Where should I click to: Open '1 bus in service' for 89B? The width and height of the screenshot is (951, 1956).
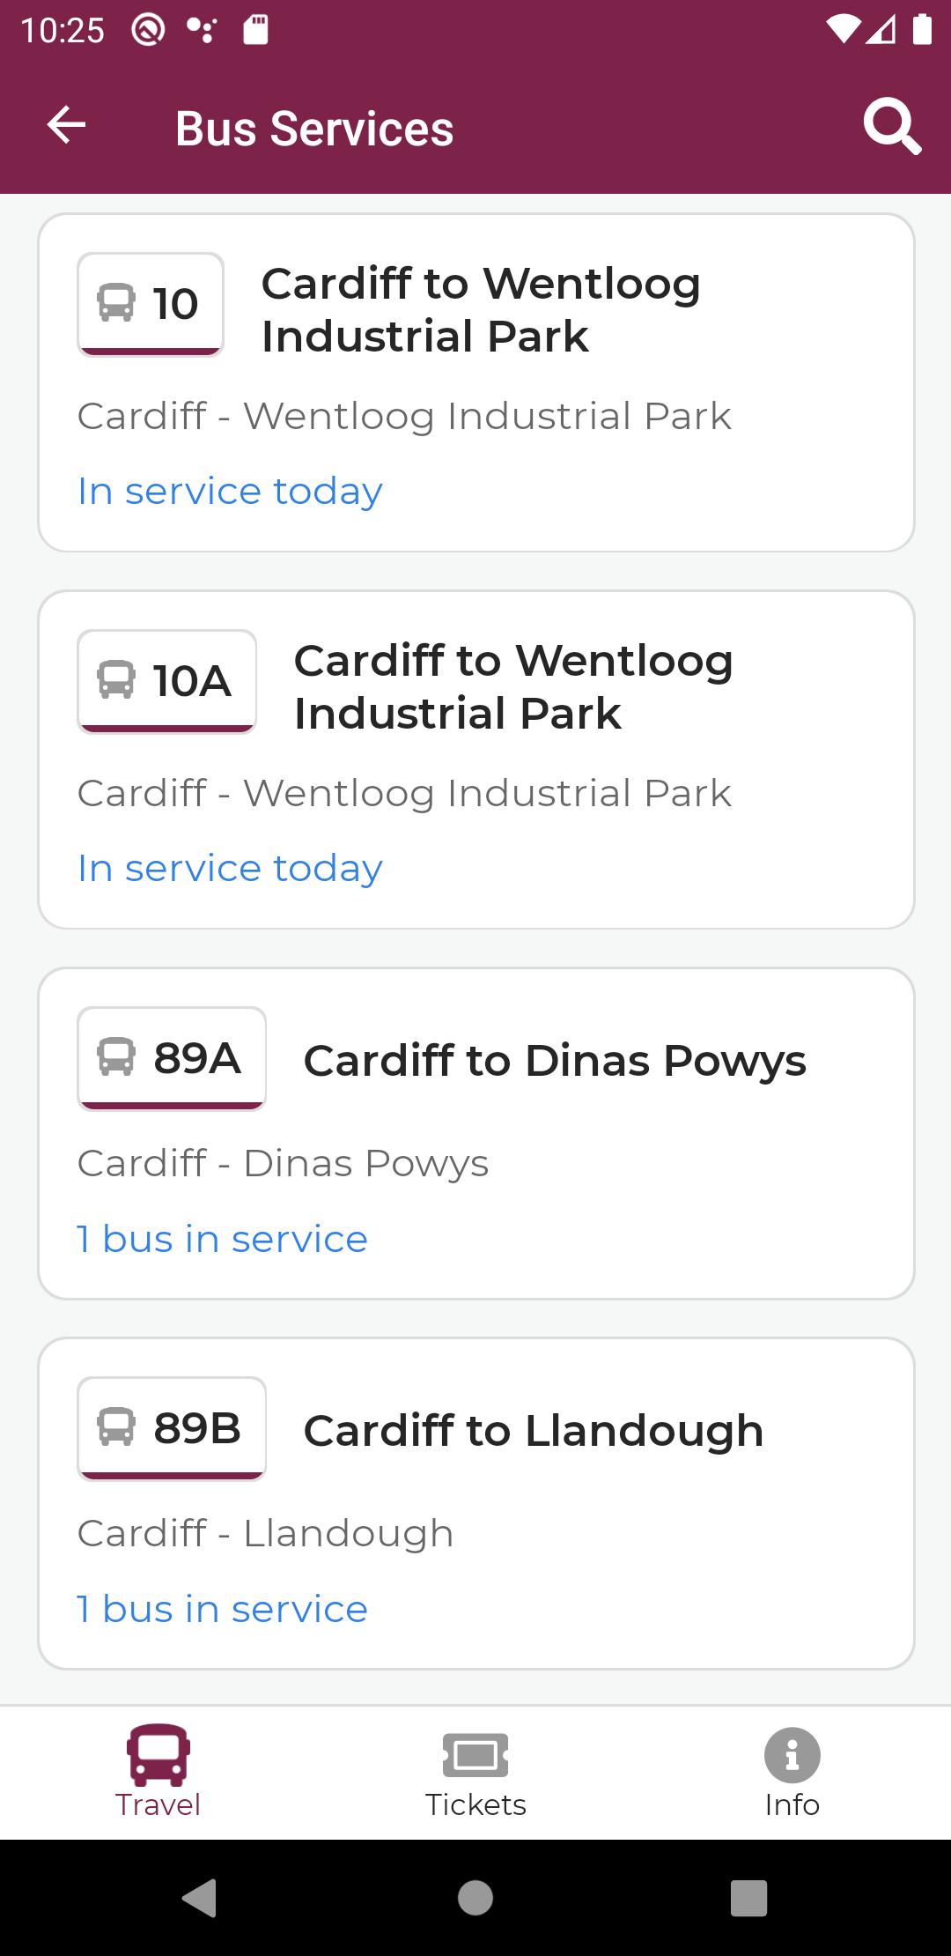click(222, 1609)
